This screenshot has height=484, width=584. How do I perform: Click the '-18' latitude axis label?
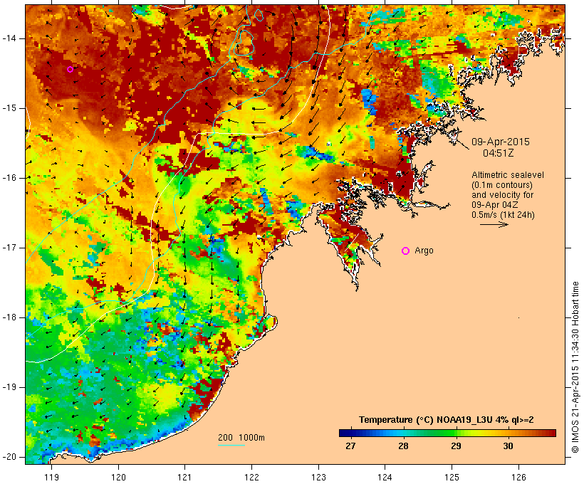click(9, 317)
